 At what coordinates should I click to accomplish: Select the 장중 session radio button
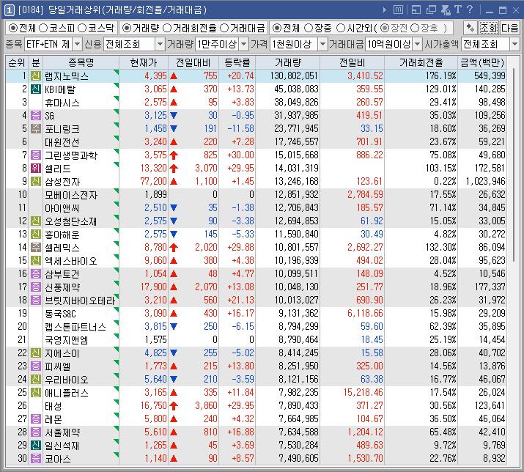[x=309, y=28]
